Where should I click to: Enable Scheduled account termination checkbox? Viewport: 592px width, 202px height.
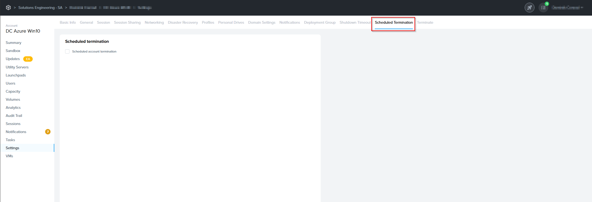[x=67, y=51]
